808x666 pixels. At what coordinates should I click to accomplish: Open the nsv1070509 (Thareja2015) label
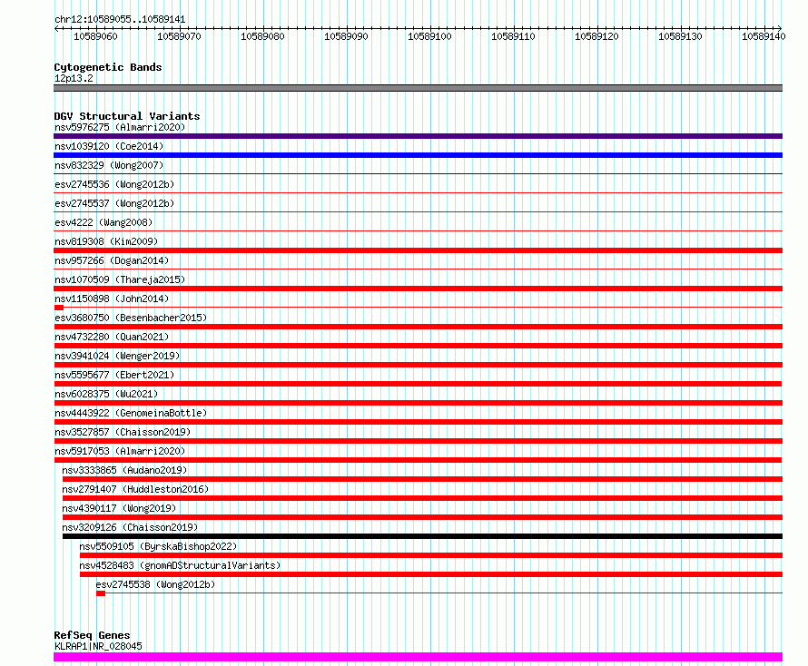coord(120,279)
